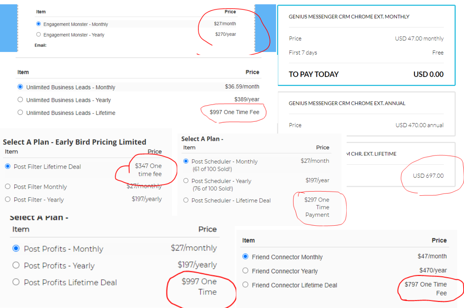Click the $297 One Time Payment price
Viewport: 464px width, 308px height.
click(x=317, y=207)
